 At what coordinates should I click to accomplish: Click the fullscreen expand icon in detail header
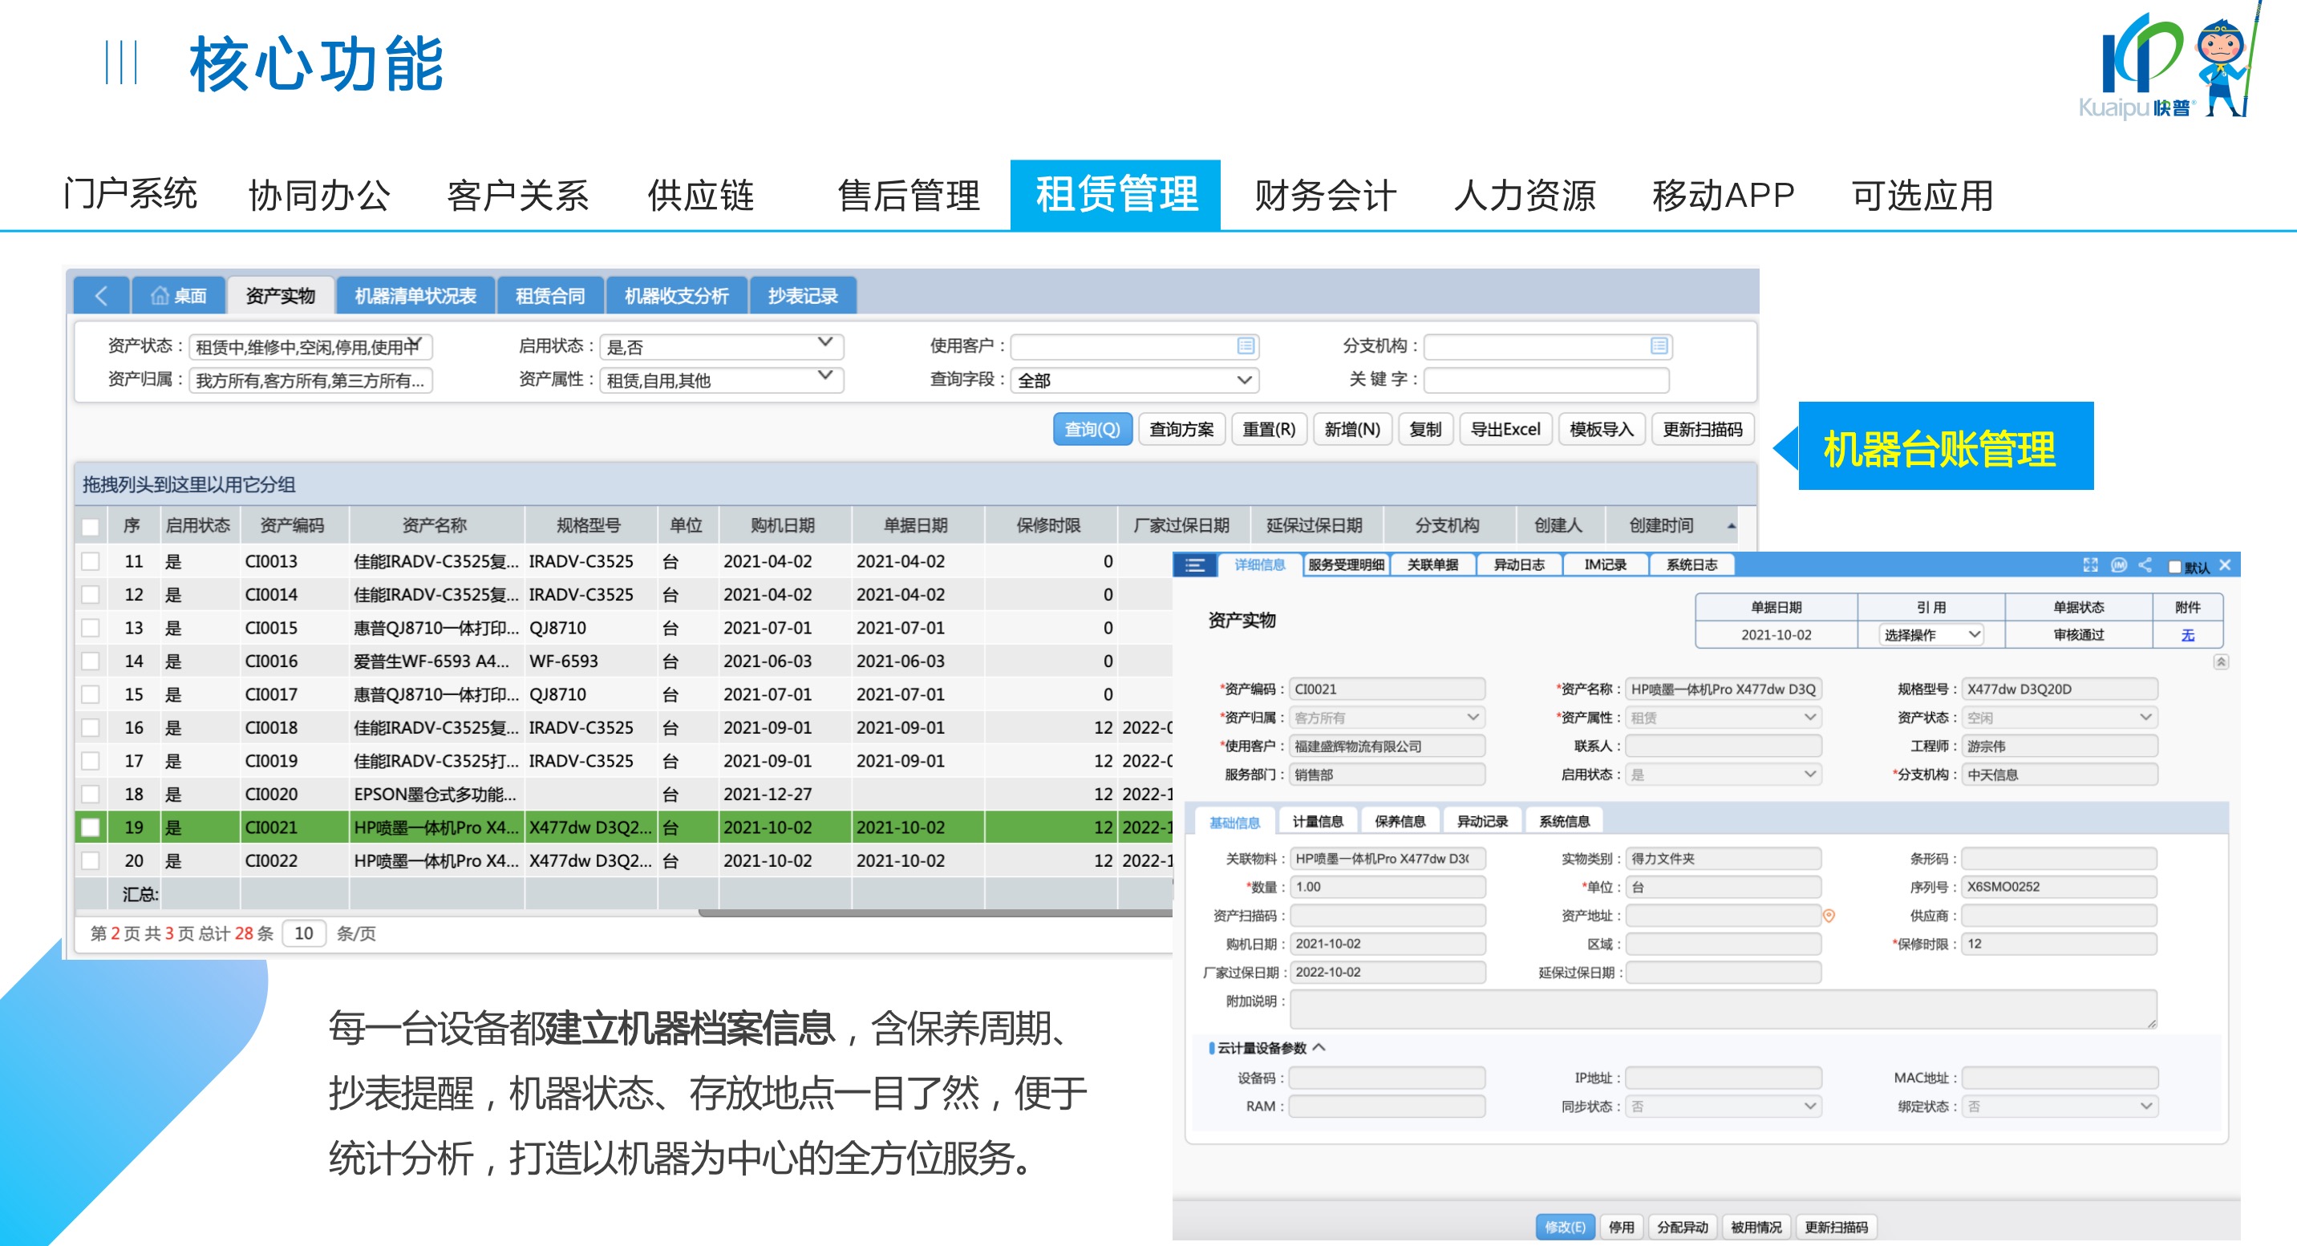tap(2089, 565)
